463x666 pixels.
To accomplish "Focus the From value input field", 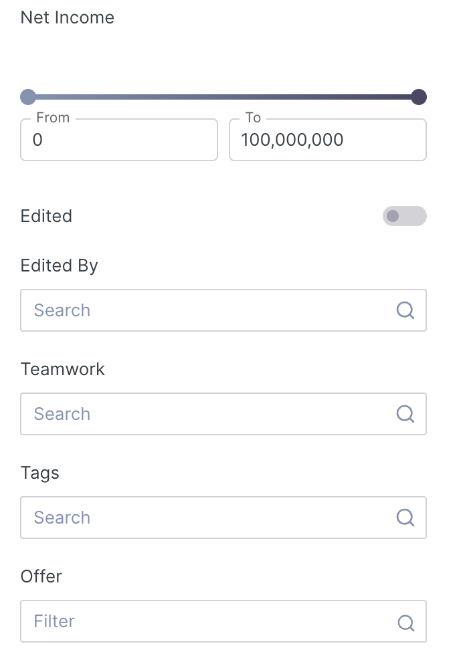I will click(x=119, y=140).
